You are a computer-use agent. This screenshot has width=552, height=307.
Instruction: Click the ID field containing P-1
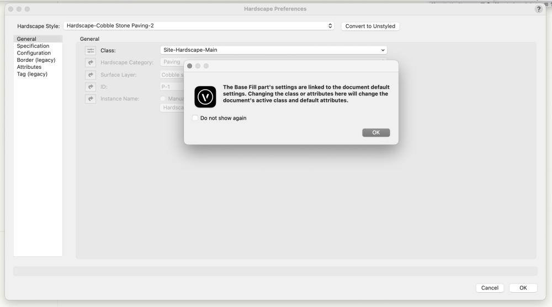[x=171, y=87]
